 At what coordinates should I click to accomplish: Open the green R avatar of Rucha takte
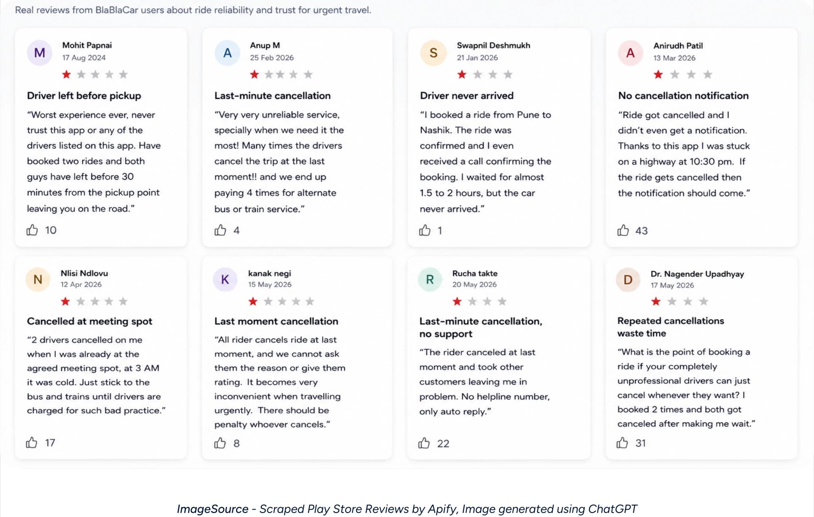pyautogui.click(x=430, y=279)
